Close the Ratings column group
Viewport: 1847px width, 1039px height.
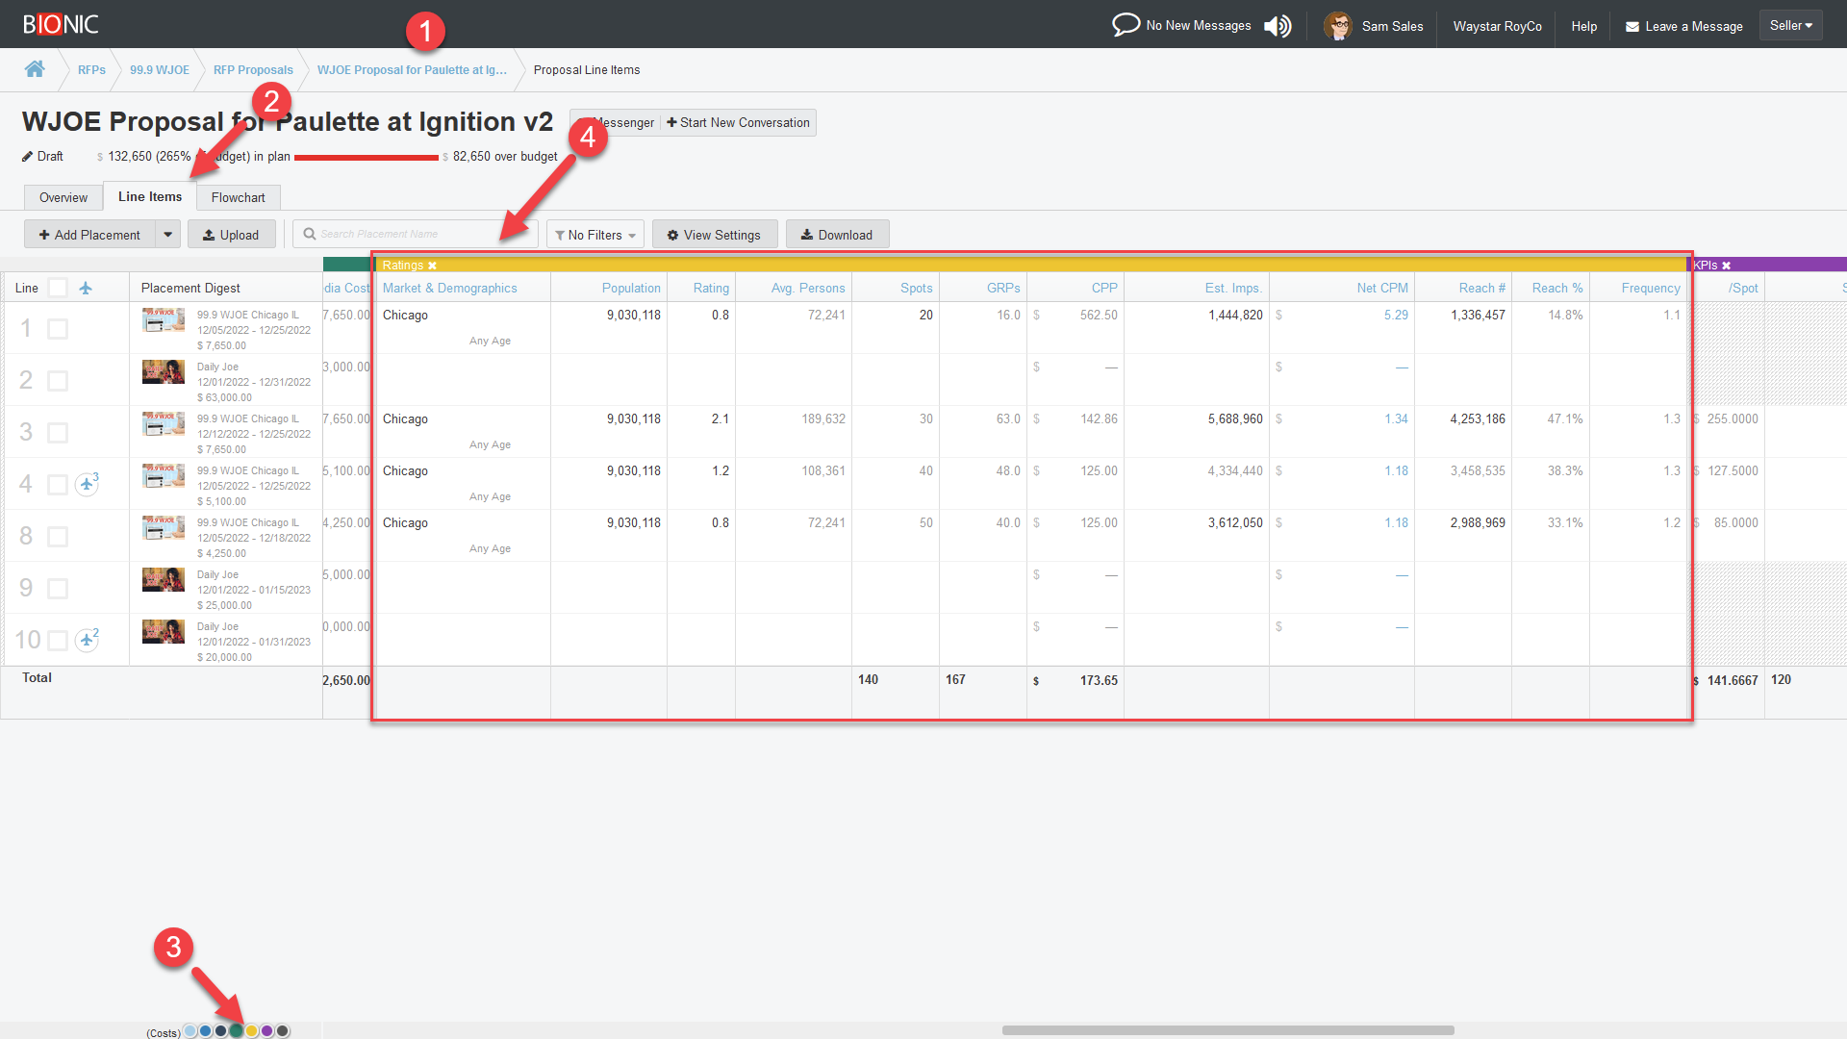[x=433, y=266]
